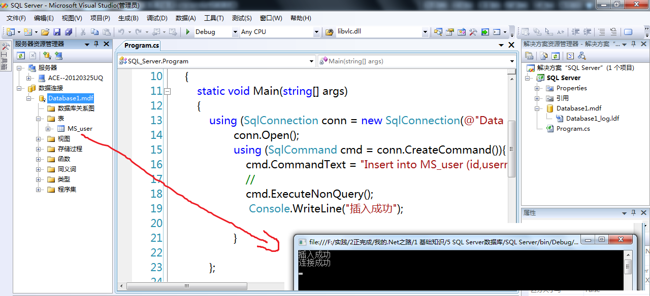Viewport: 650px width, 296px height.
Task: Select Database1.mdf in Server Explorer tree
Action: [71, 98]
